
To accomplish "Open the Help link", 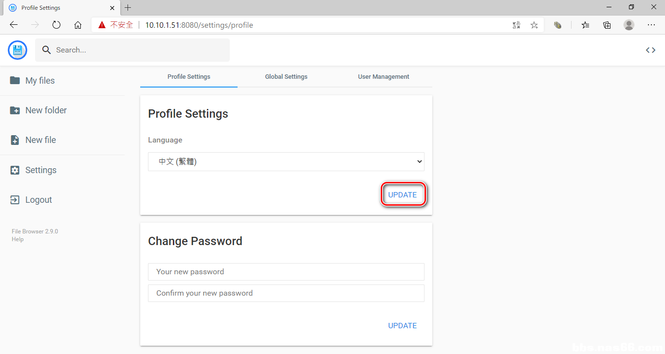I will click(18, 239).
